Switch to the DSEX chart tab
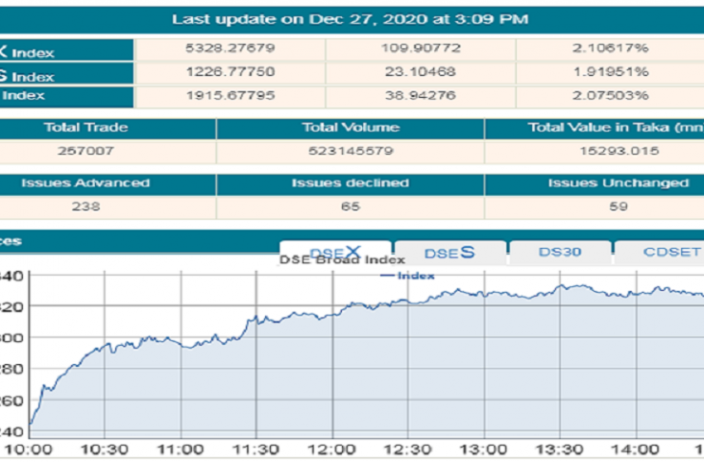The height and width of the screenshot is (462, 704). click(x=335, y=252)
